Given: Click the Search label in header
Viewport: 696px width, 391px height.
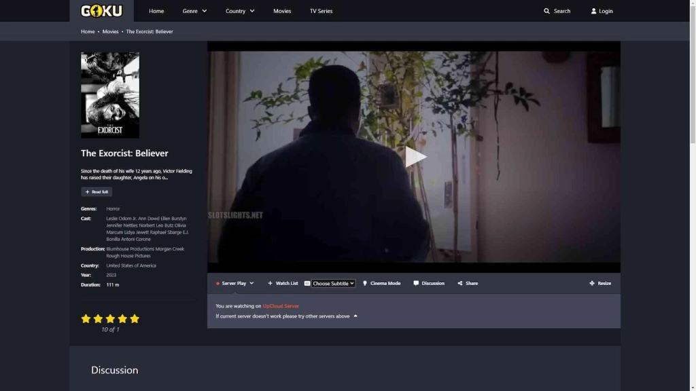Looking at the screenshot, I should pyautogui.click(x=562, y=11).
